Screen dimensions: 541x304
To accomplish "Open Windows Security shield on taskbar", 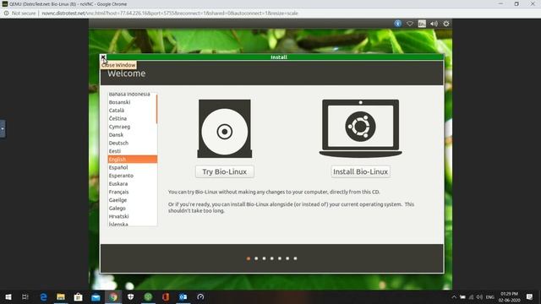I will [x=131, y=296].
